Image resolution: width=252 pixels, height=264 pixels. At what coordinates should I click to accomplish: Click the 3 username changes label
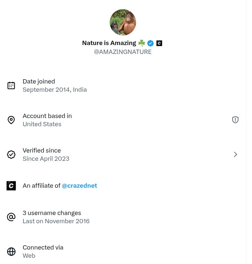(52, 213)
